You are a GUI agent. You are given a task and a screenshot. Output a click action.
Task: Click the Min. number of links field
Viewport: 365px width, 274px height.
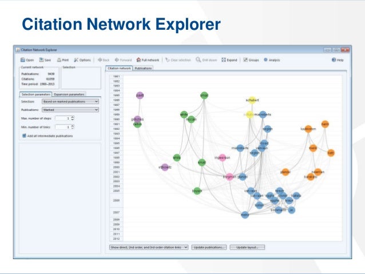point(62,127)
